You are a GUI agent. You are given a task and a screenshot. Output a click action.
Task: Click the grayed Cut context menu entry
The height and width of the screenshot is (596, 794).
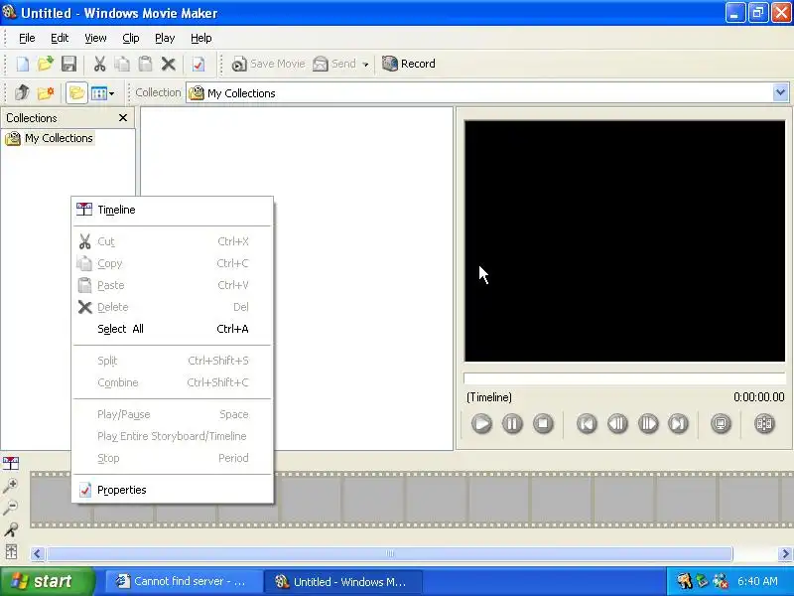(x=172, y=241)
